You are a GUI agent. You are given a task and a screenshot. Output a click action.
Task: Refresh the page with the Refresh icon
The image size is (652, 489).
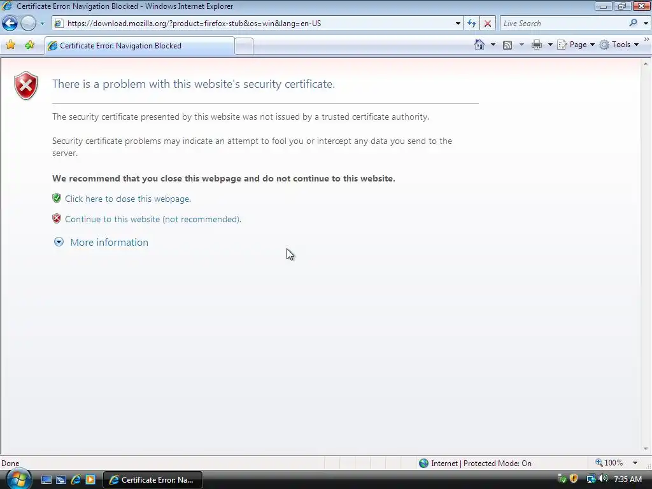click(x=472, y=24)
